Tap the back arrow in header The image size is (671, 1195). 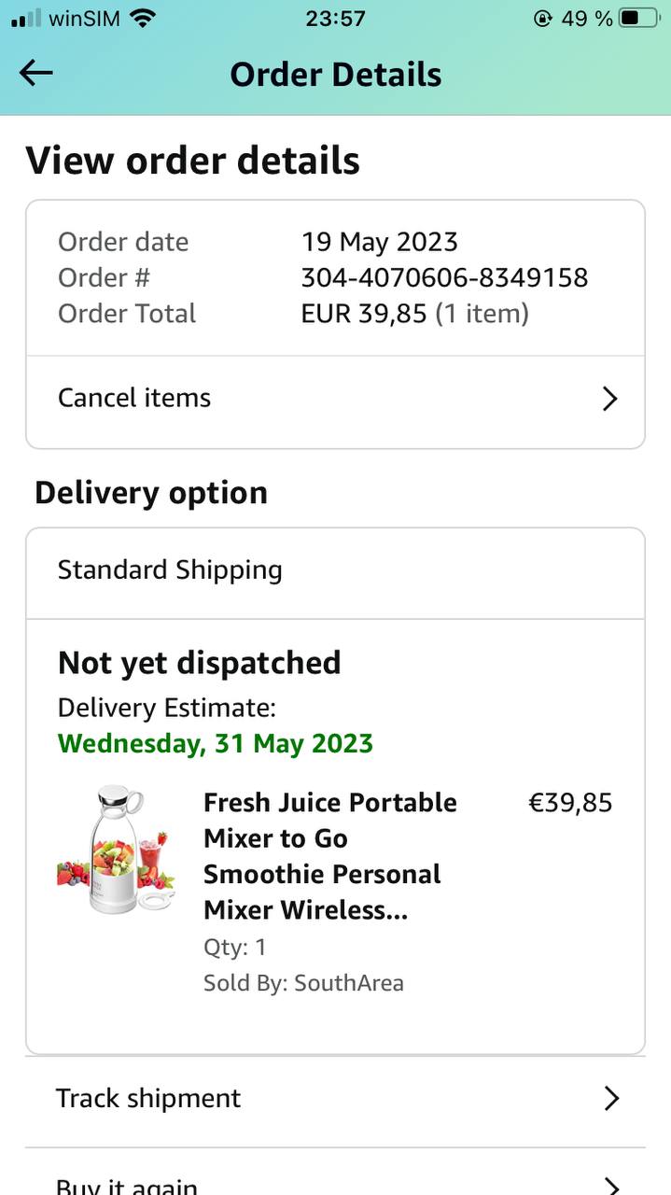click(36, 74)
